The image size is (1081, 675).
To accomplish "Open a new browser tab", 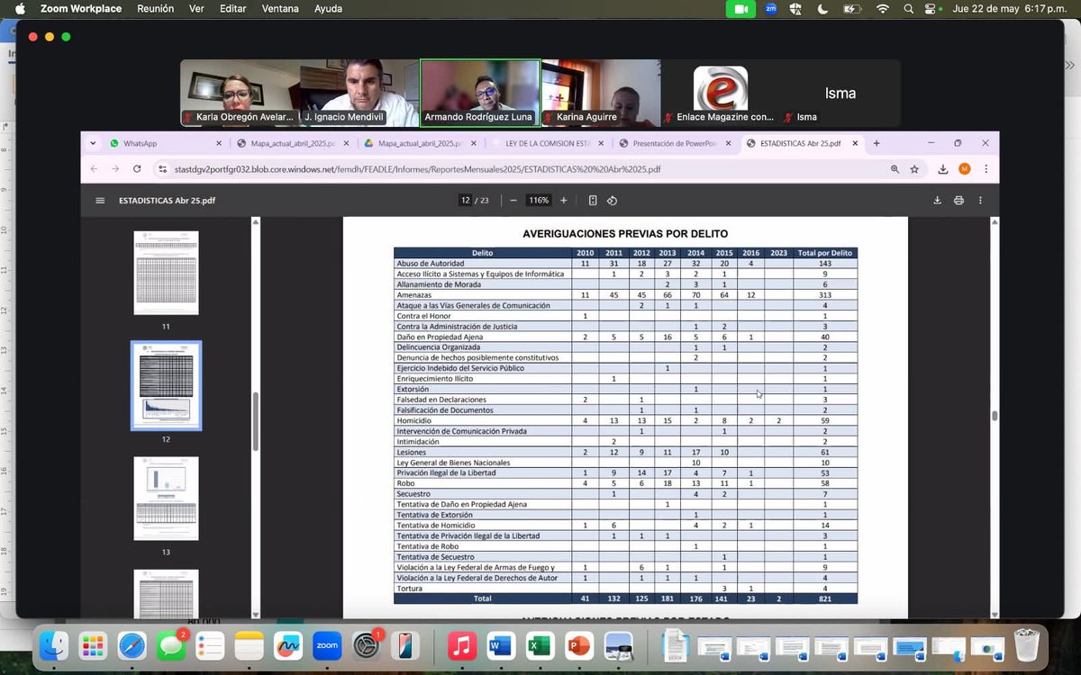I will click(x=877, y=143).
